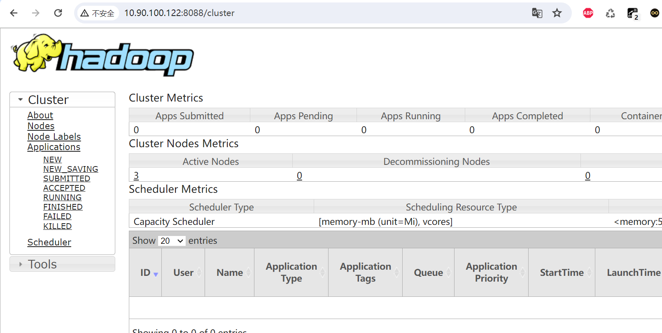662x333 pixels.
Task: Click the Active Nodes count 3
Action: 136,176
